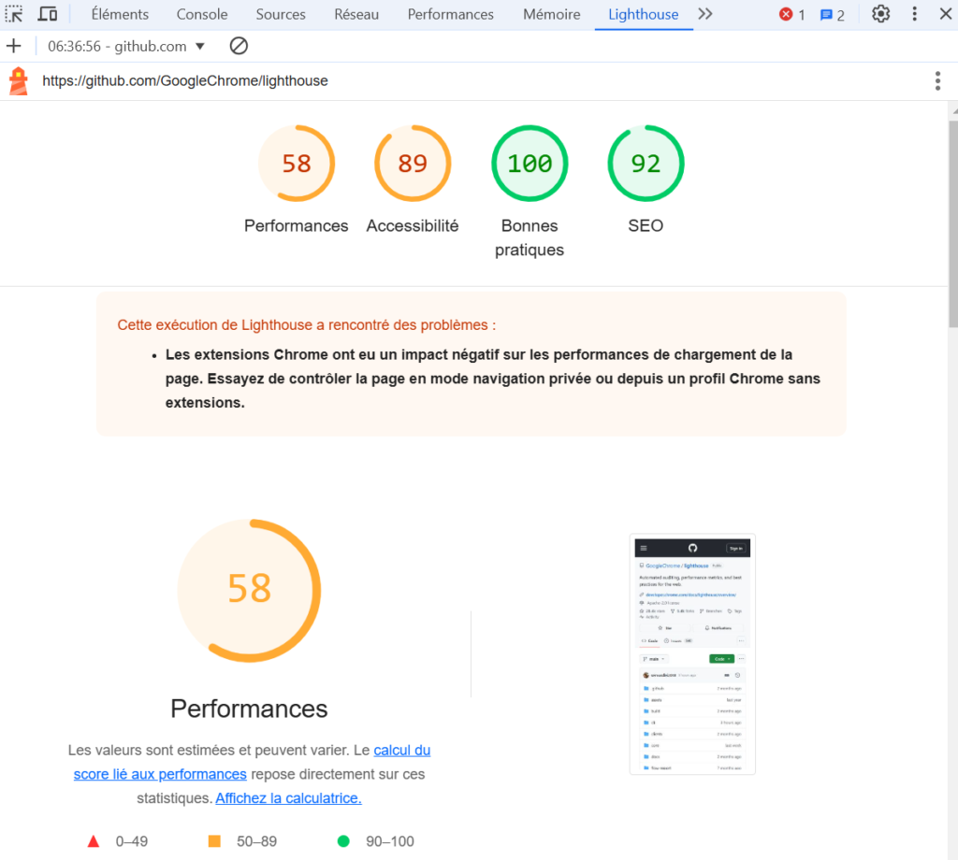Click the warning heading 'Cette exécution de Lighthouse'
Viewport: 958px width, 860px height.
tap(306, 324)
